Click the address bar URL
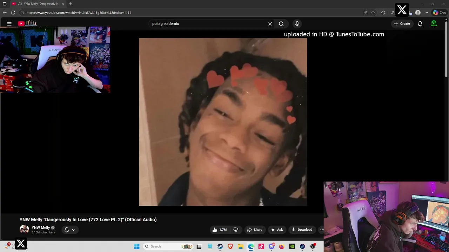This screenshot has height=252, width=449. pos(79,13)
